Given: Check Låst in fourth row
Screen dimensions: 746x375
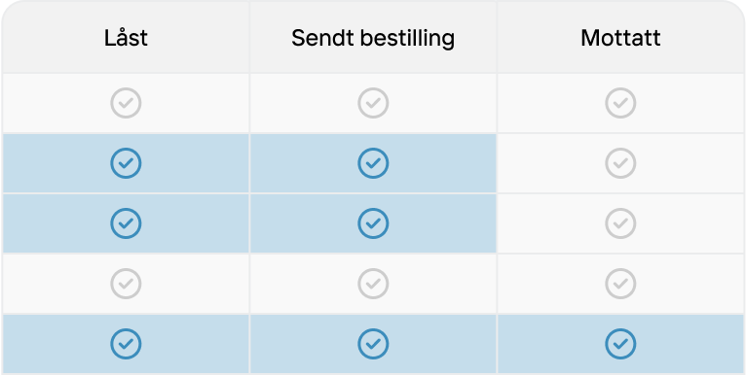Looking at the screenshot, I should (126, 284).
